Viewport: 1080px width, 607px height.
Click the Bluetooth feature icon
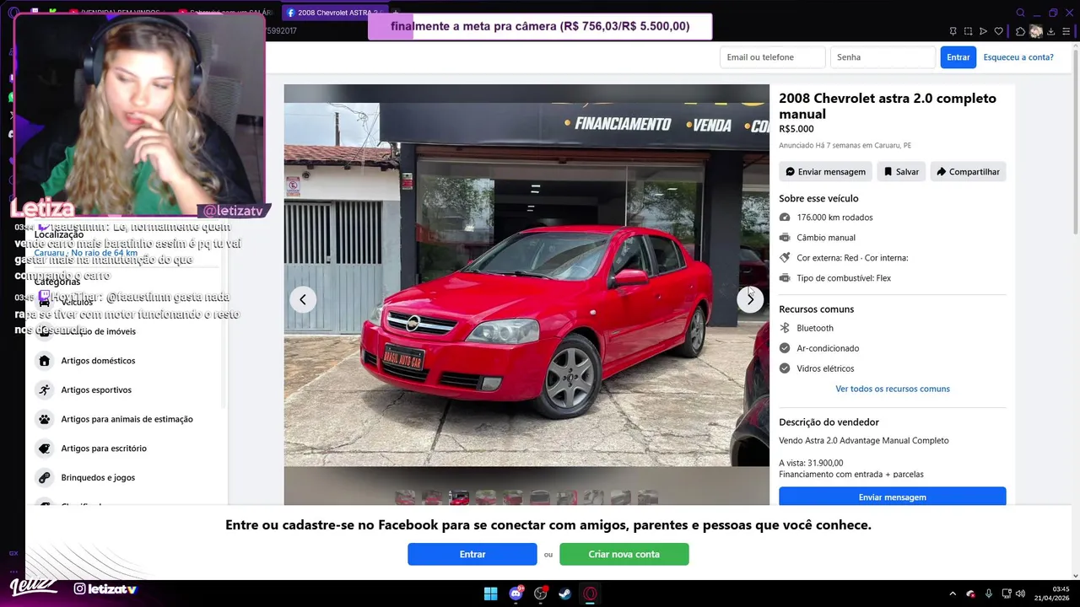tap(785, 328)
